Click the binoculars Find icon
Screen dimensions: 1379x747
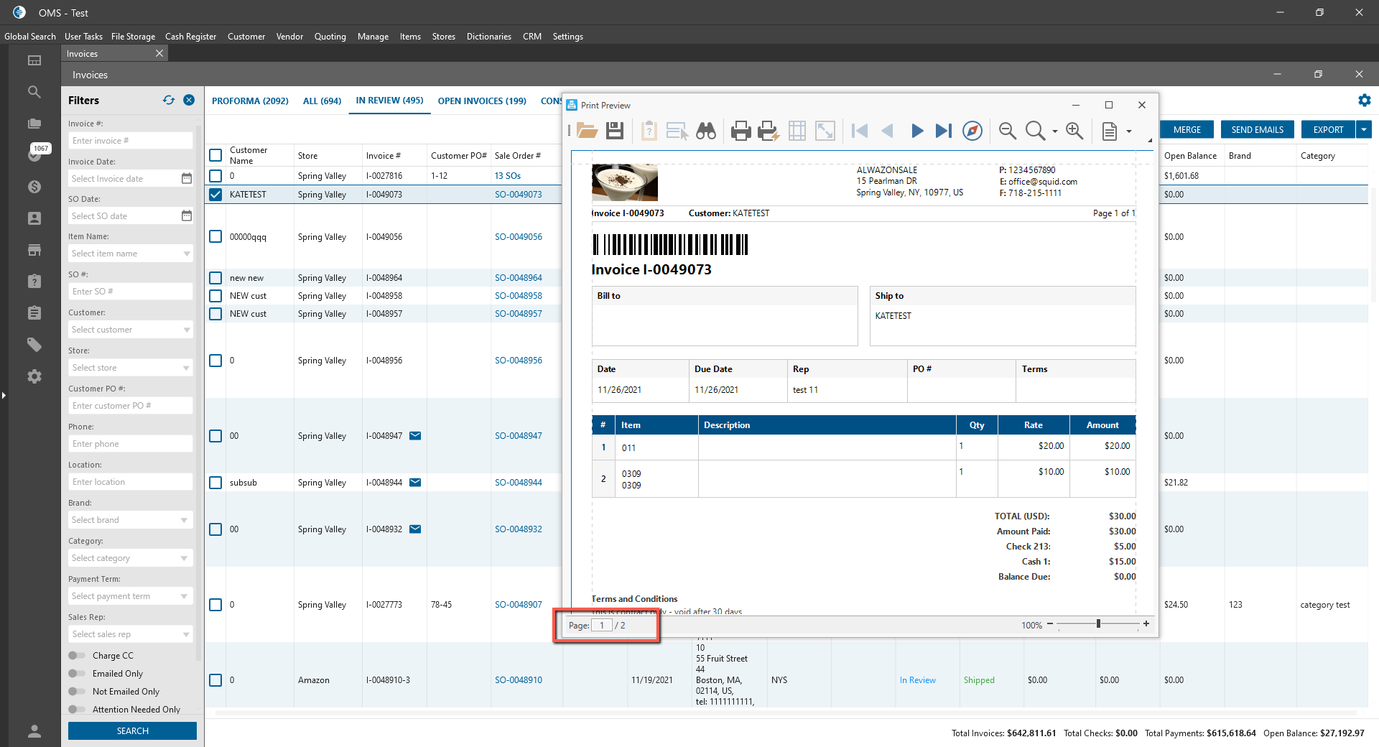pyautogui.click(x=706, y=131)
